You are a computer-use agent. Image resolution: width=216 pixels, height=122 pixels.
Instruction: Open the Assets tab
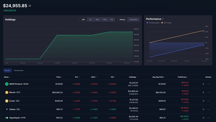pos(7,70)
